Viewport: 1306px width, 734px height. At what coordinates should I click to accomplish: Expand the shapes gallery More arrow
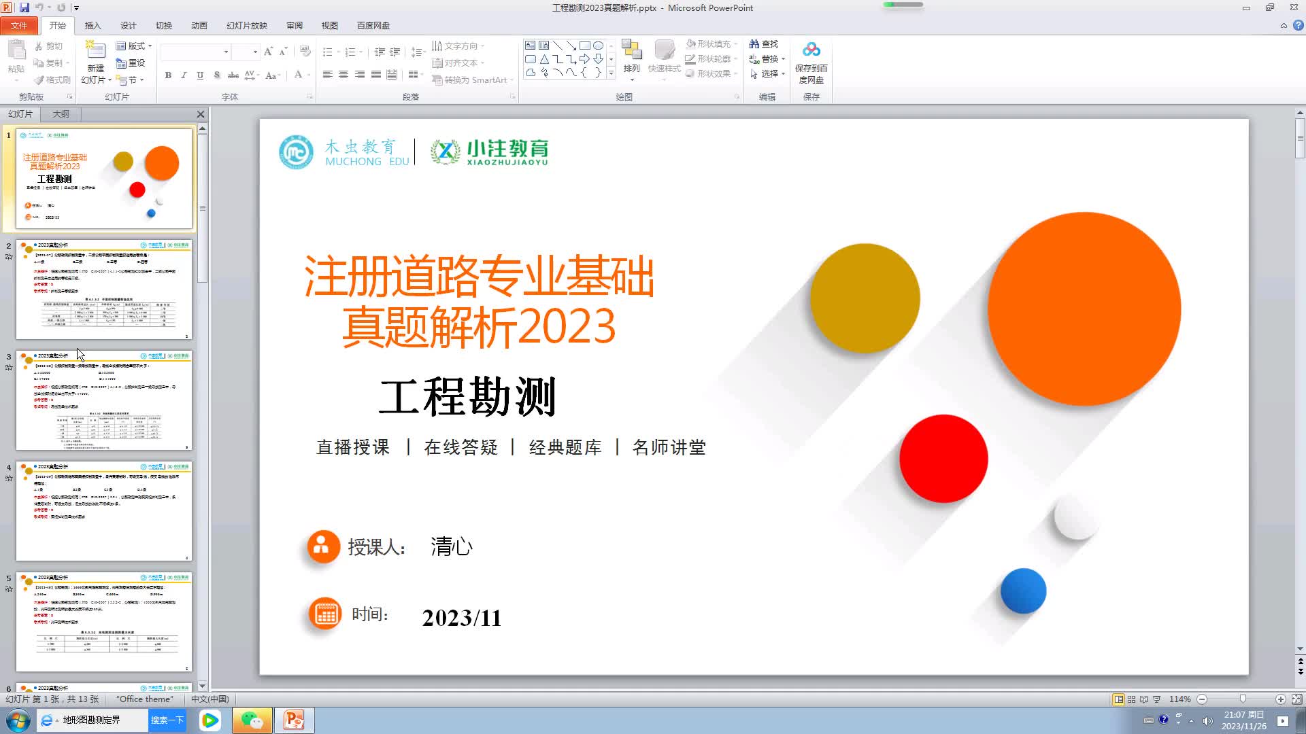611,73
